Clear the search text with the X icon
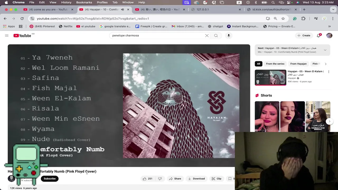This screenshot has width=338, height=190. pos(207,35)
